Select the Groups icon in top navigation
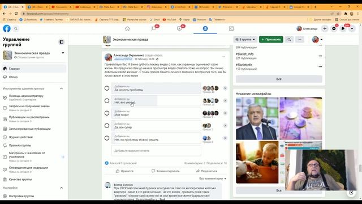The width and height of the screenshot is (362, 204). tap(205, 28)
